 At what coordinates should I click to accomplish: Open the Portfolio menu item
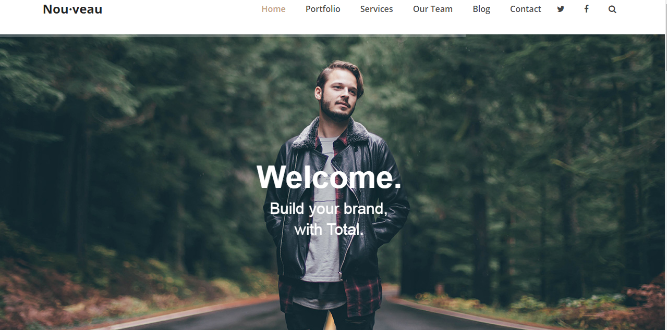point(323,9)
